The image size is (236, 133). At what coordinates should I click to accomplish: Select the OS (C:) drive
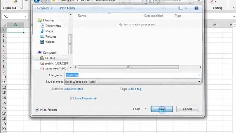click(50, 58)
